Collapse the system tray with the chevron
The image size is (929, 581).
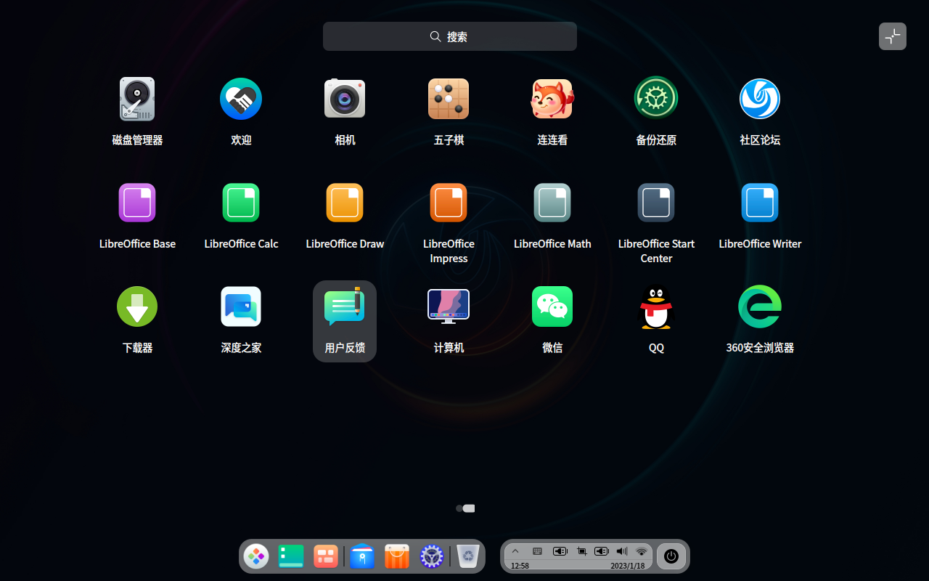[x=515, y=550]
